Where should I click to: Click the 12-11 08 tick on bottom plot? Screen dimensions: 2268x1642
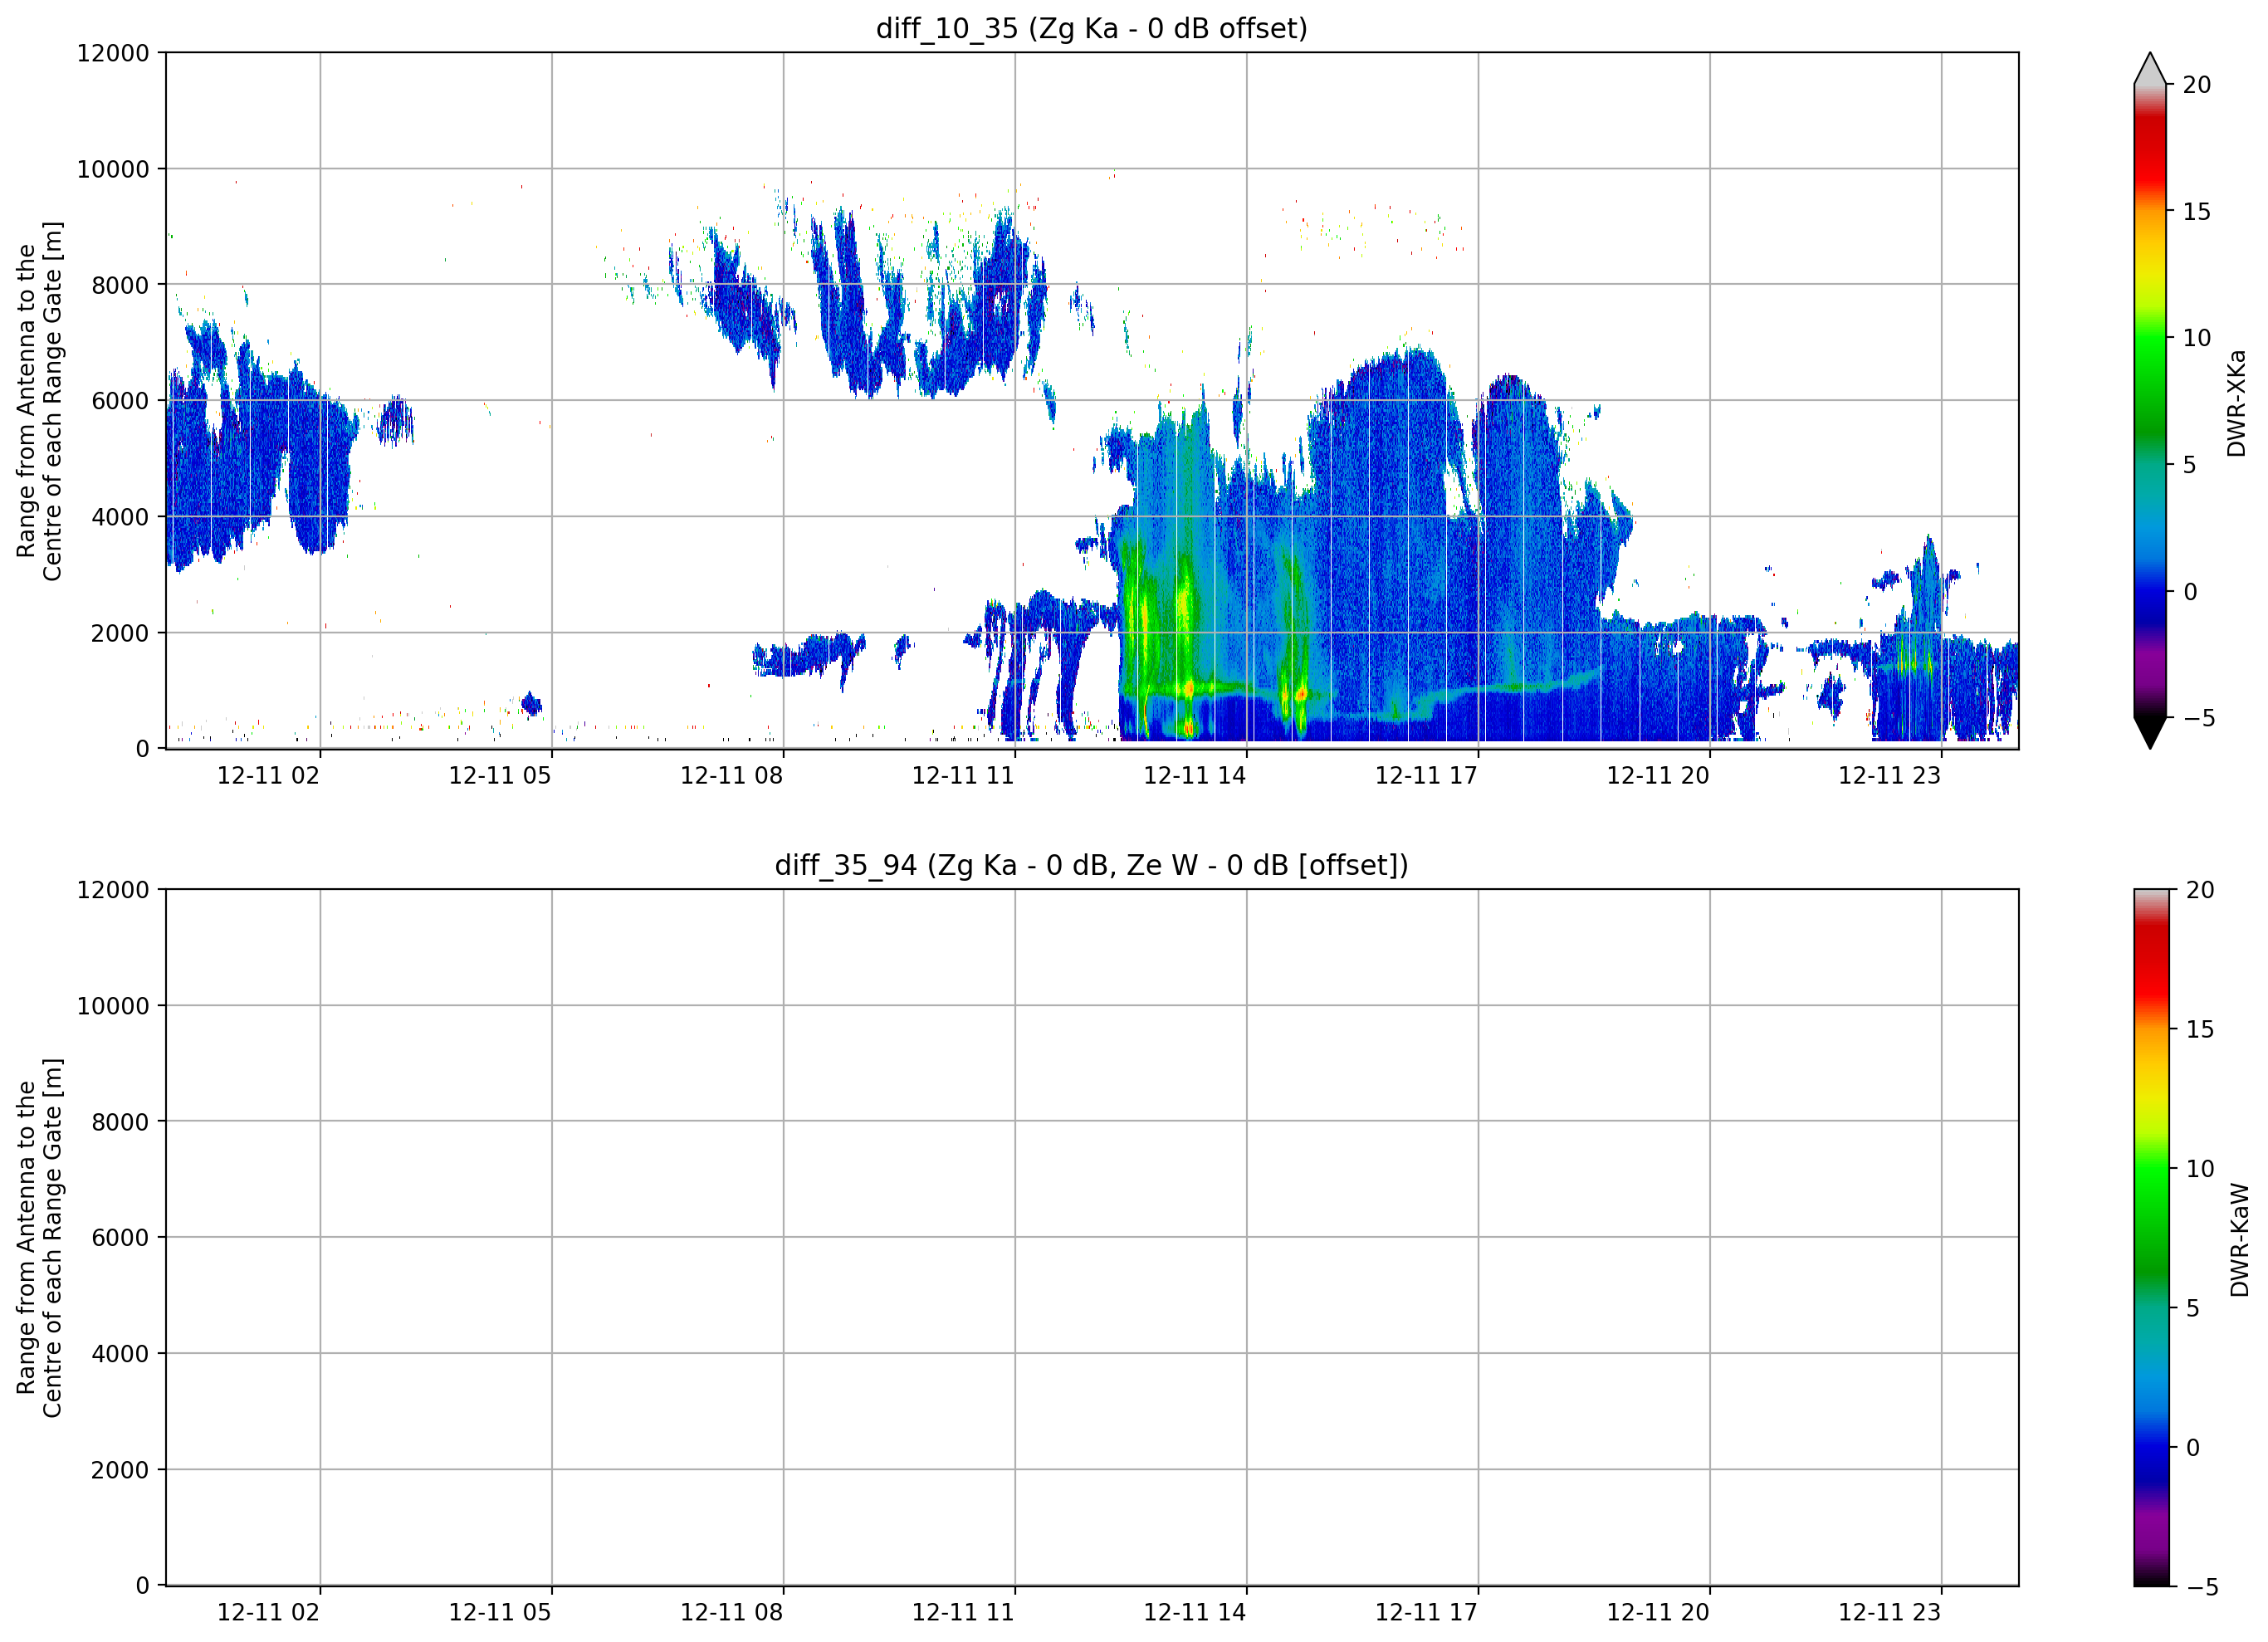tap(731, 1613)
